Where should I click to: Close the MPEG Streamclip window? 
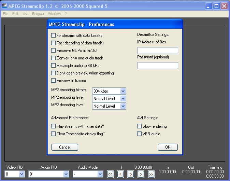pyautogui.click(x=225, y=6)
